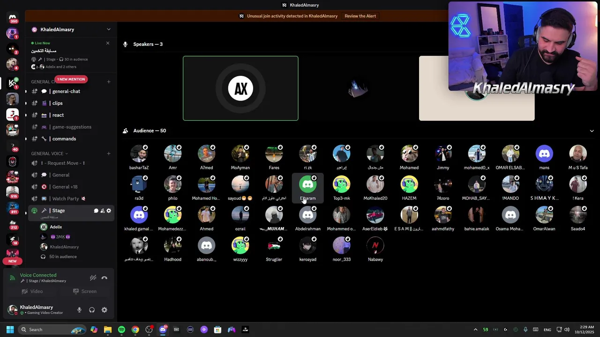Open user settings gear beside headphones

(105, 310)
